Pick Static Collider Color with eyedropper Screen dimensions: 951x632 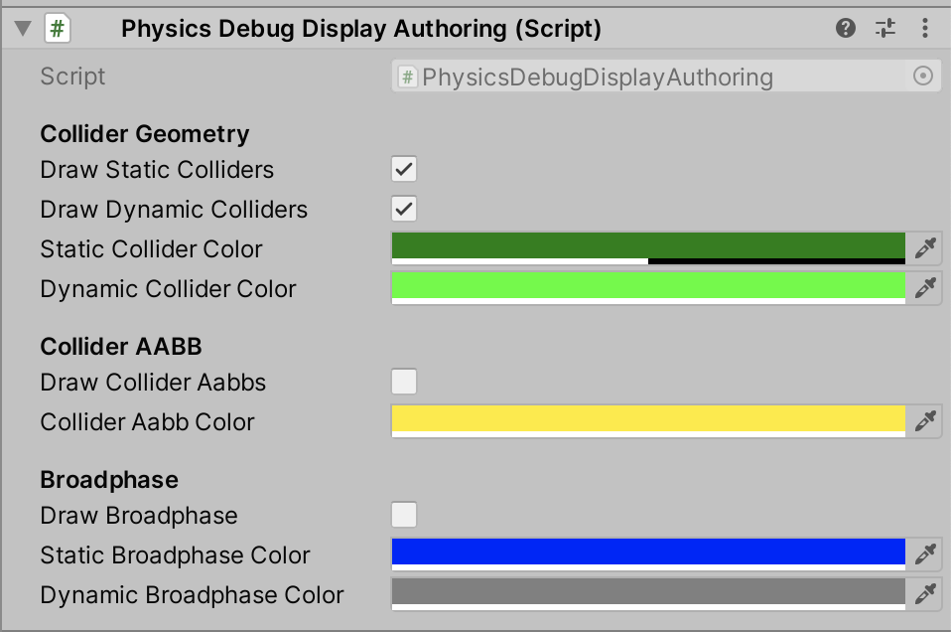click(925, 248)
